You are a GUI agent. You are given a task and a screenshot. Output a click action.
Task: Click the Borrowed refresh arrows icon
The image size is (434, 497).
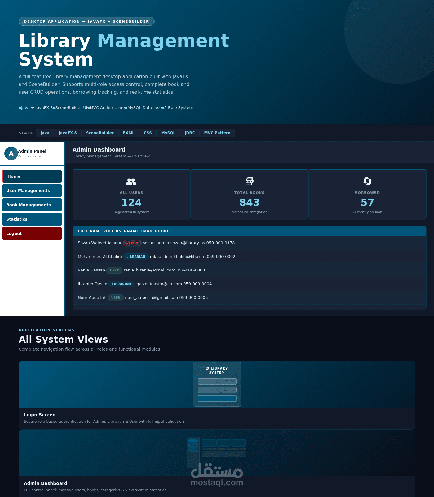tap(367, 181)
